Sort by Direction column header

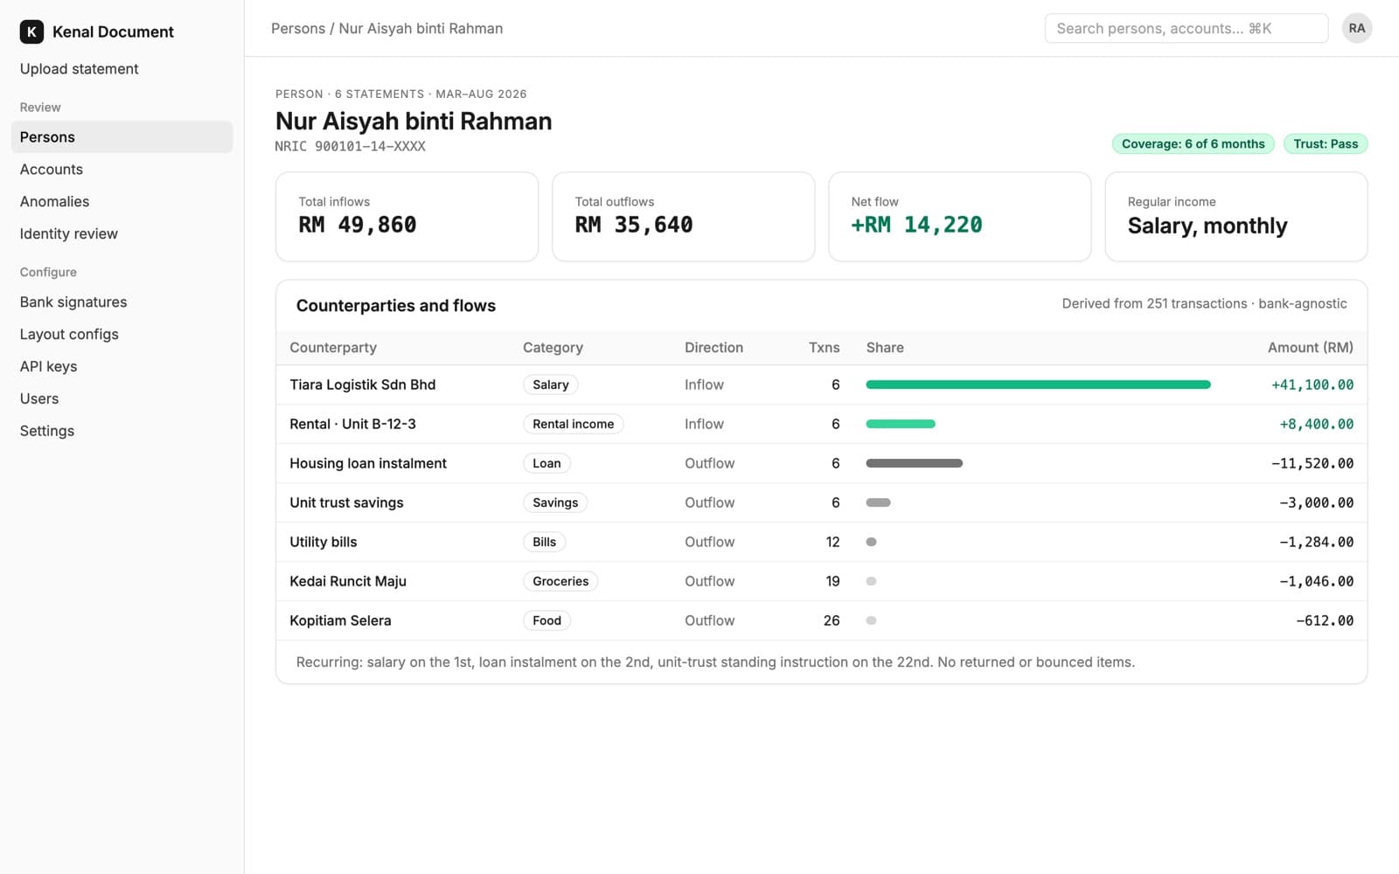pos(713,348)
